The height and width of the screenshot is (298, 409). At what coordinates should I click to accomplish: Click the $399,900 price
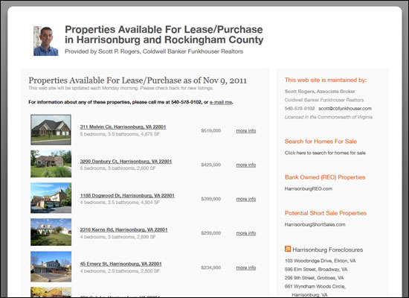coord(211,199)
